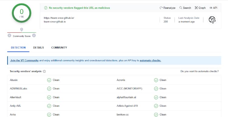This screenshot has width=228, height=117.
Task: Click the URL globe link icon
Action: [212, 20]
